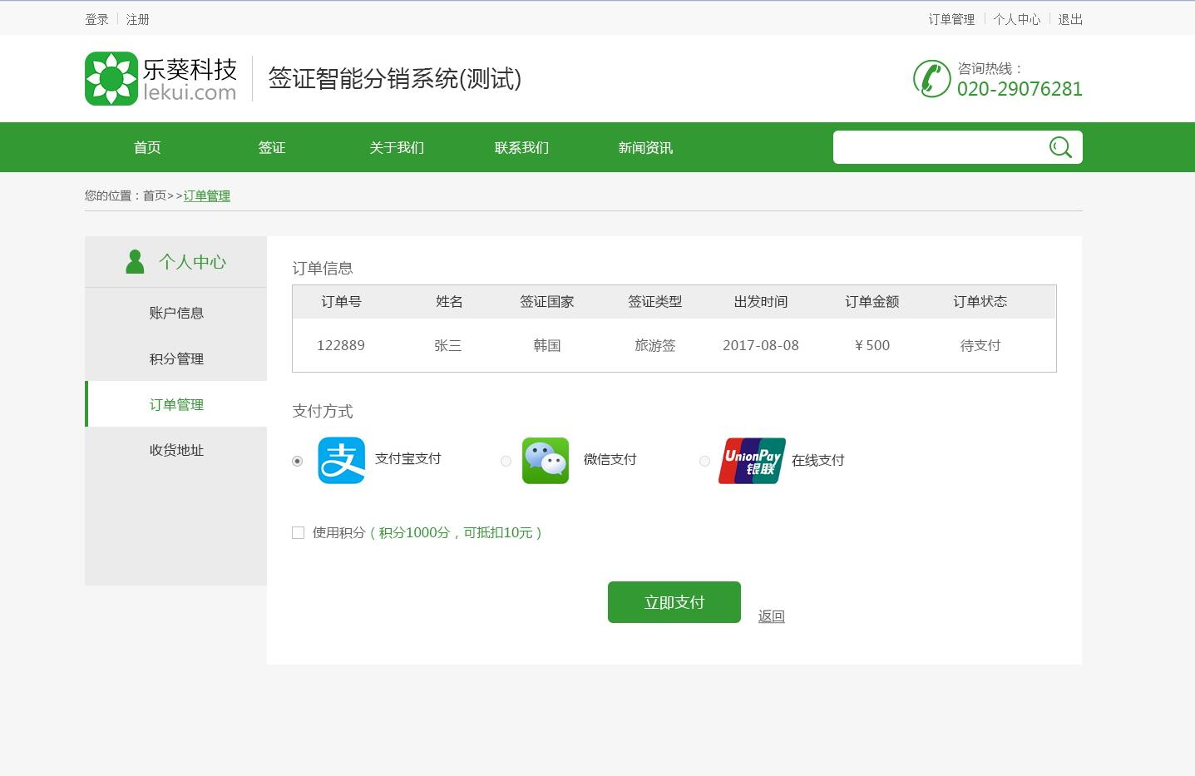Viewport: 1195px width, 776px height.
Task: Open the 签证 navigation menu item
Action: coord(272,147)
